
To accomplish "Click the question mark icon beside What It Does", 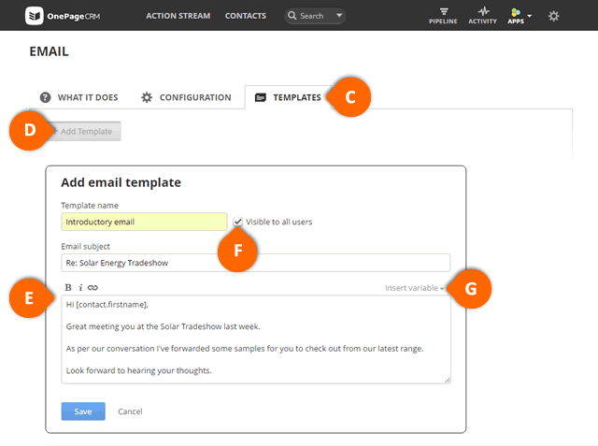I will point(46,97).
